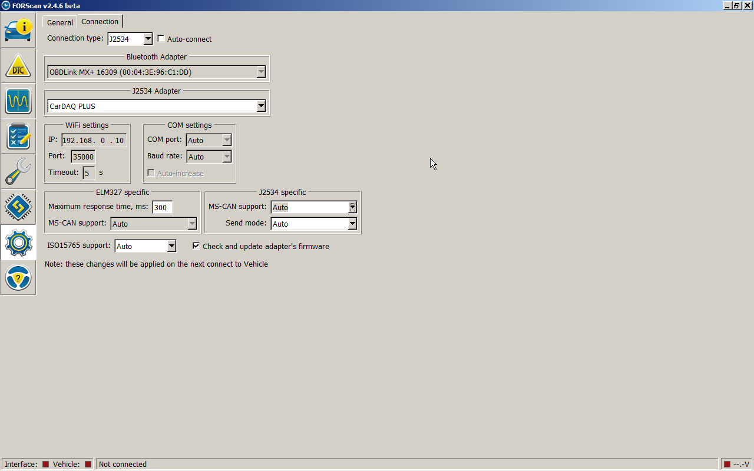Screen dimensions: 754x471
Task: Switch to the General tab
Action: tap(60, 22)
